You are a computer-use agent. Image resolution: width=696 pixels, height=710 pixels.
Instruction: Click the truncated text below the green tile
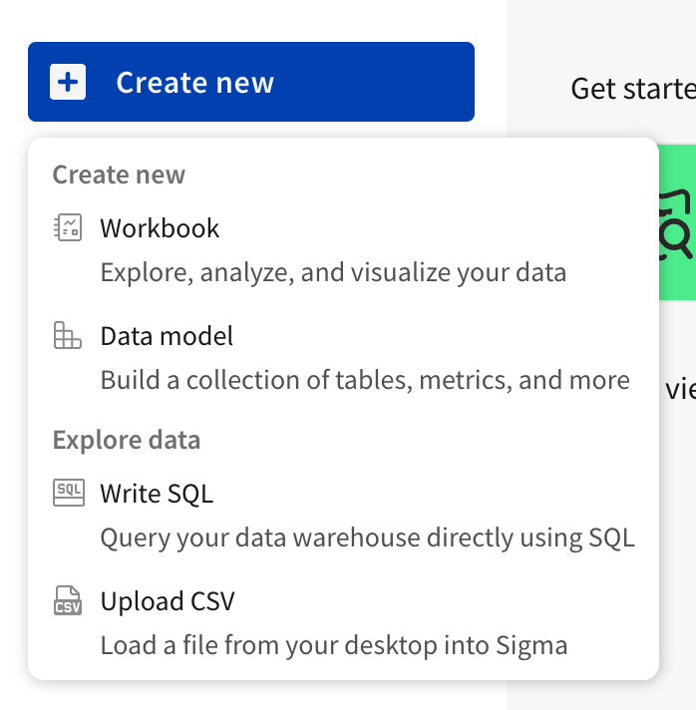680,389
